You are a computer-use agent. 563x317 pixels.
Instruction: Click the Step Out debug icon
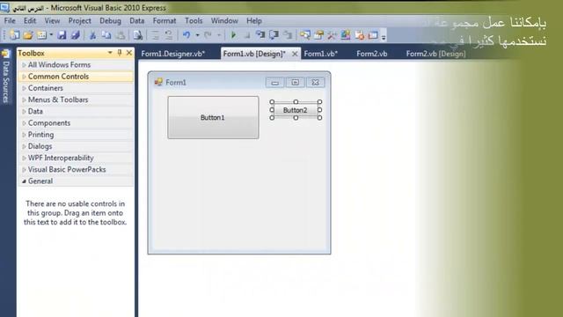(288, 35)
